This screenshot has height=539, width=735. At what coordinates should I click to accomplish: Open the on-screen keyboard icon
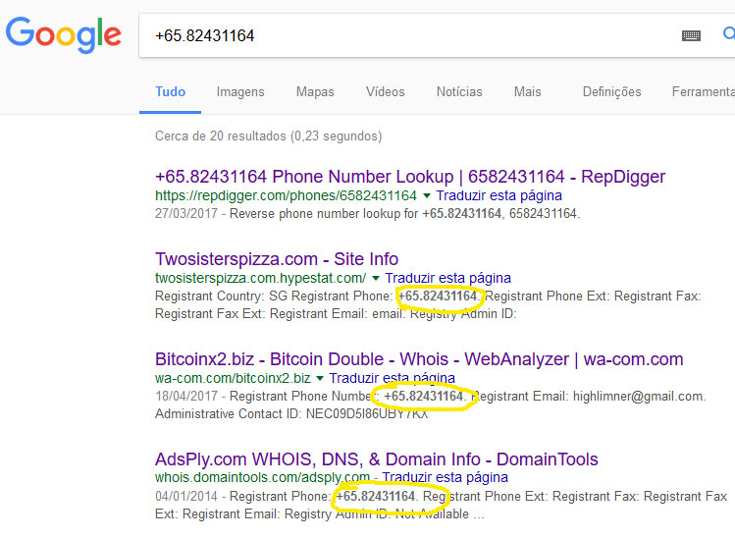click(x=691, y=35)
